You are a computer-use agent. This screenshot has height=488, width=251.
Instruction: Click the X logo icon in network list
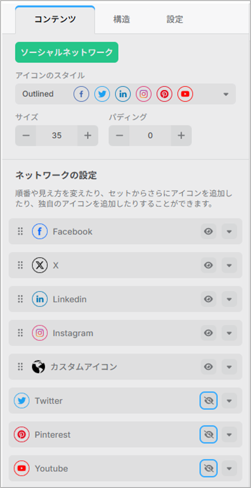pos(40,265)
